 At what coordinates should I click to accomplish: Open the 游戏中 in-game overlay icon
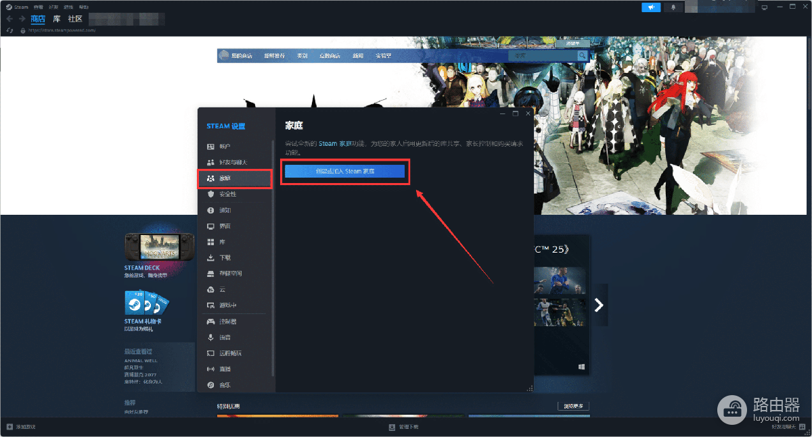210,305
